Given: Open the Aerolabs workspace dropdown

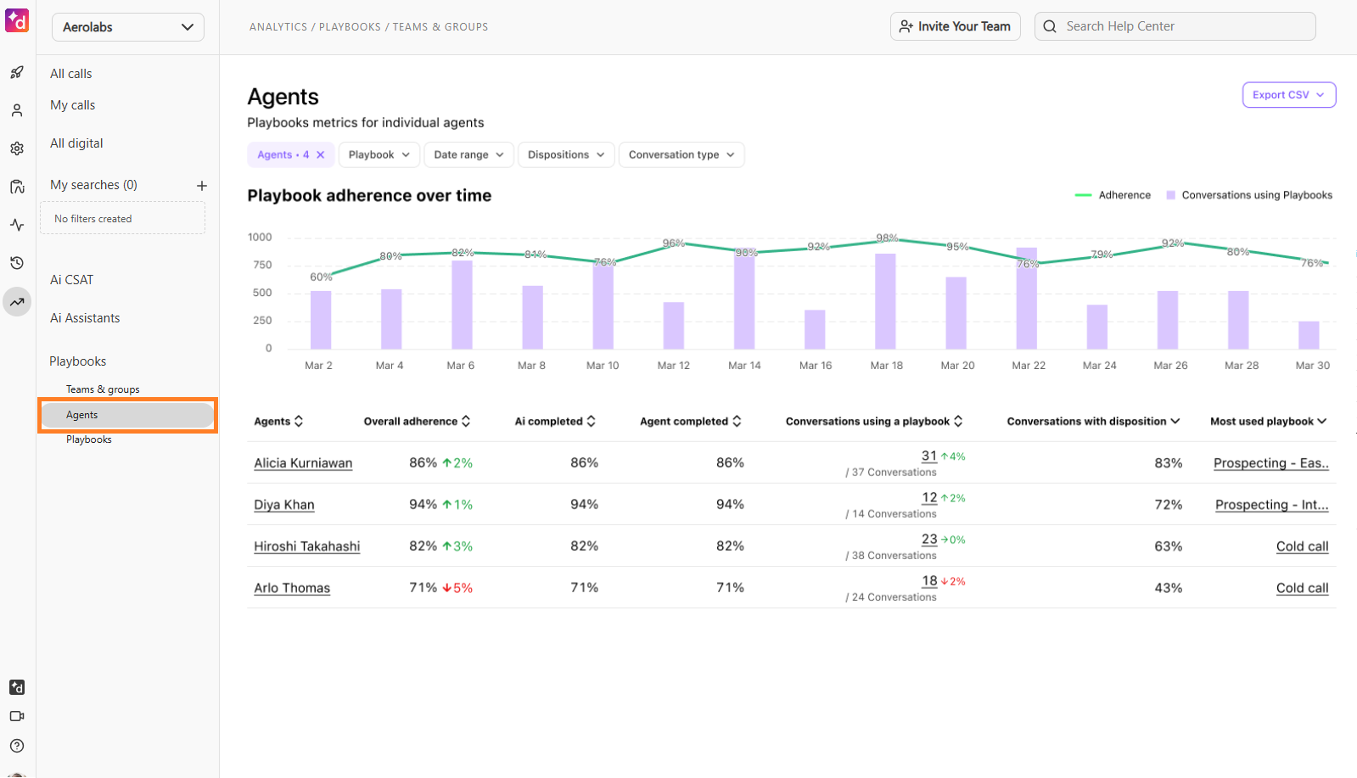Looking at the screenshot, I should (128, 27).
